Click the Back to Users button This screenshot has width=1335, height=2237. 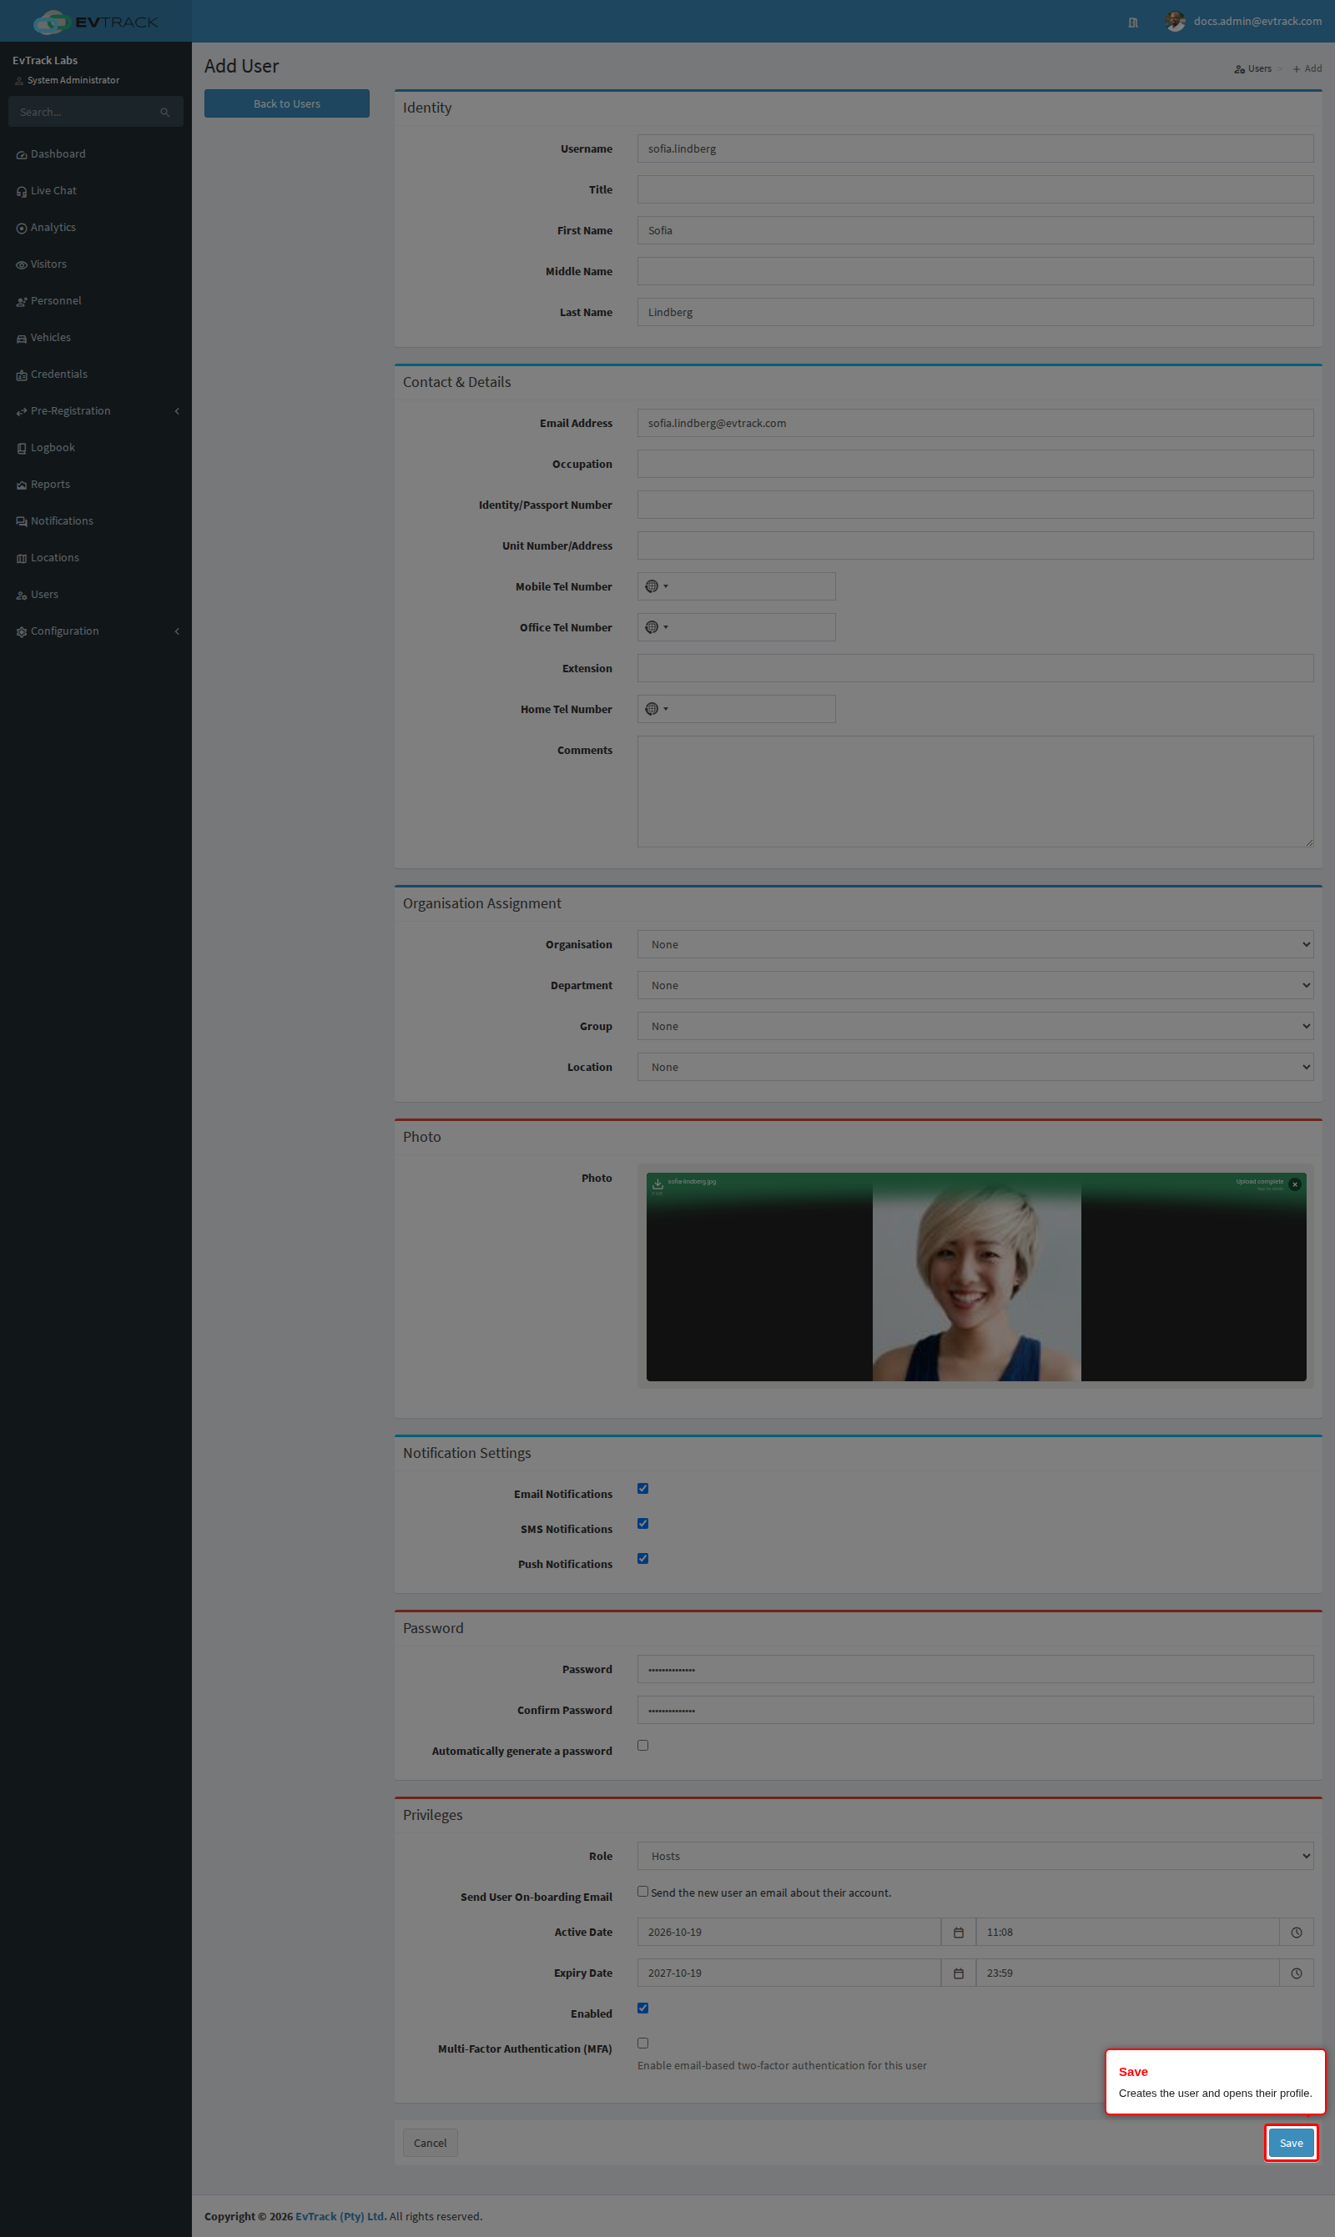[x=287, y=103]
